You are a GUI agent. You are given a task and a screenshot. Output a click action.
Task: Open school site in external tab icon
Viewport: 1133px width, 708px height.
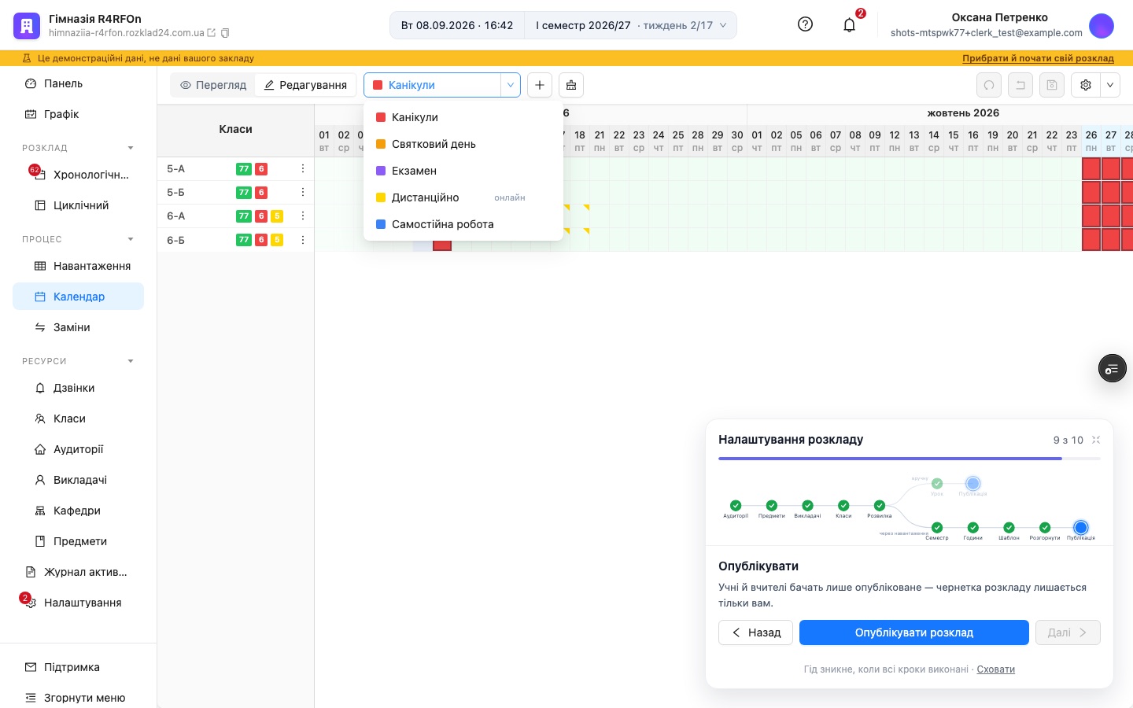point(211,33)
